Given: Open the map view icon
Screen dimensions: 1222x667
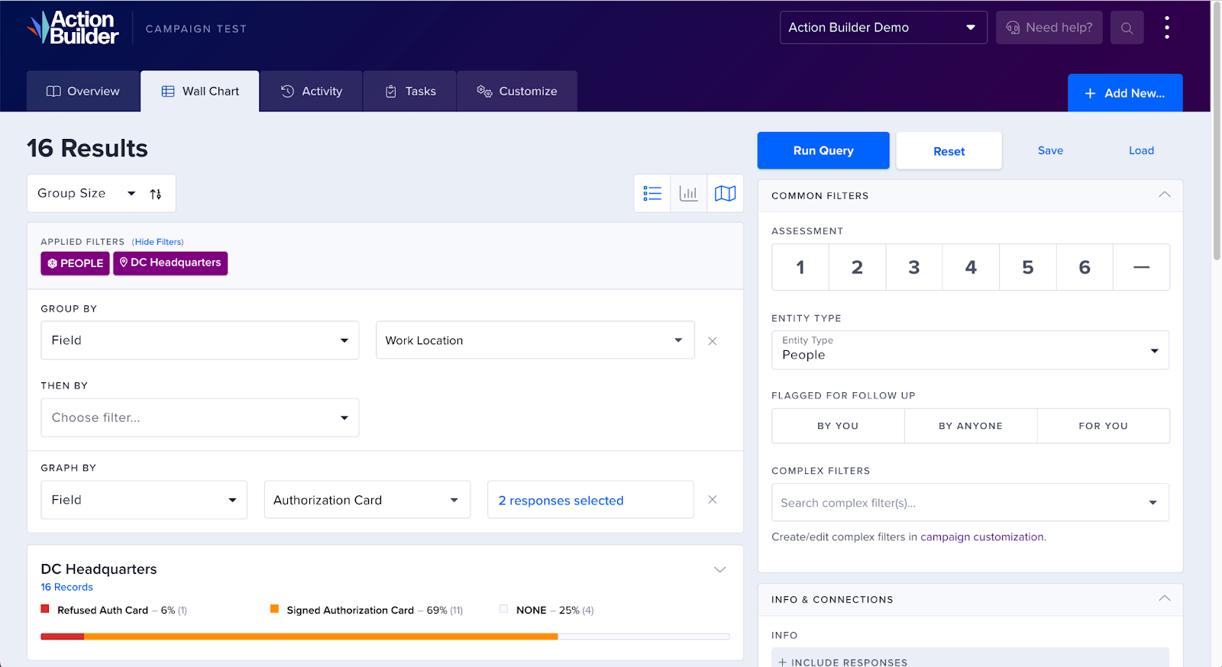Looking at the screenshot, I should click(x=725, y=194).
